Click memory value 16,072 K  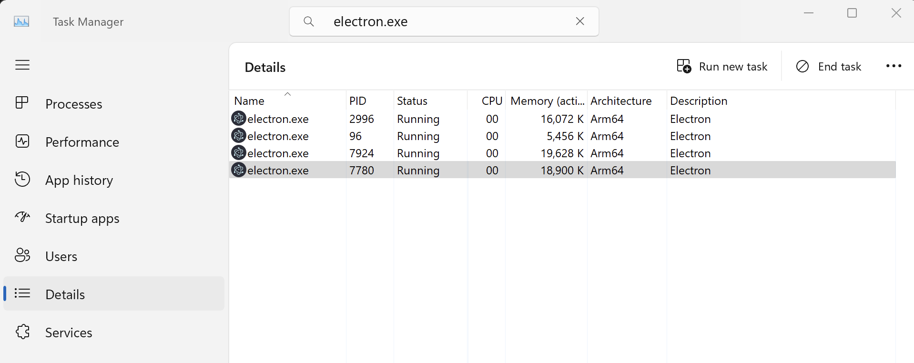tap(562, 119)
